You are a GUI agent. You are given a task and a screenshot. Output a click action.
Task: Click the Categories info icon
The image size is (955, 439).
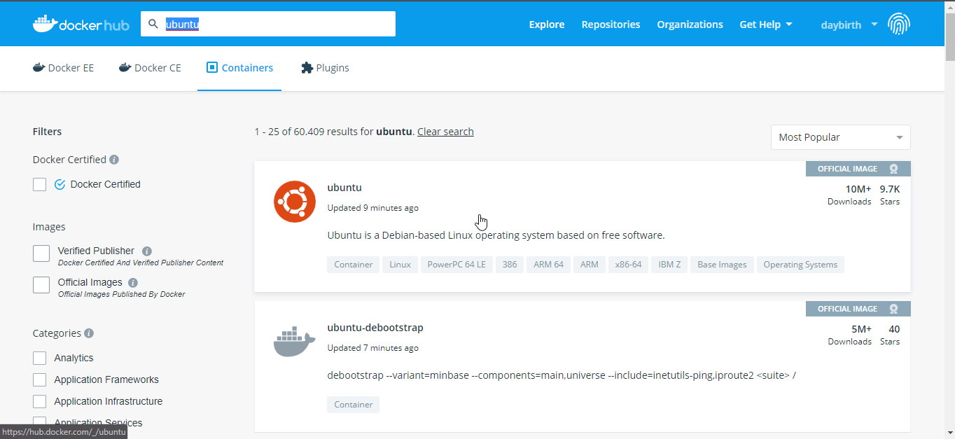89,333
